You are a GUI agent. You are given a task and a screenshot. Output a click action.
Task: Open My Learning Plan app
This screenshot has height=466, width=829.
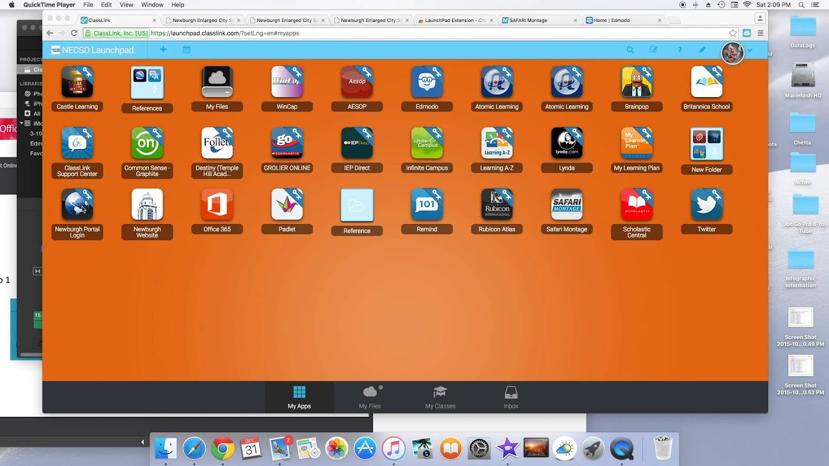point(637,143)
